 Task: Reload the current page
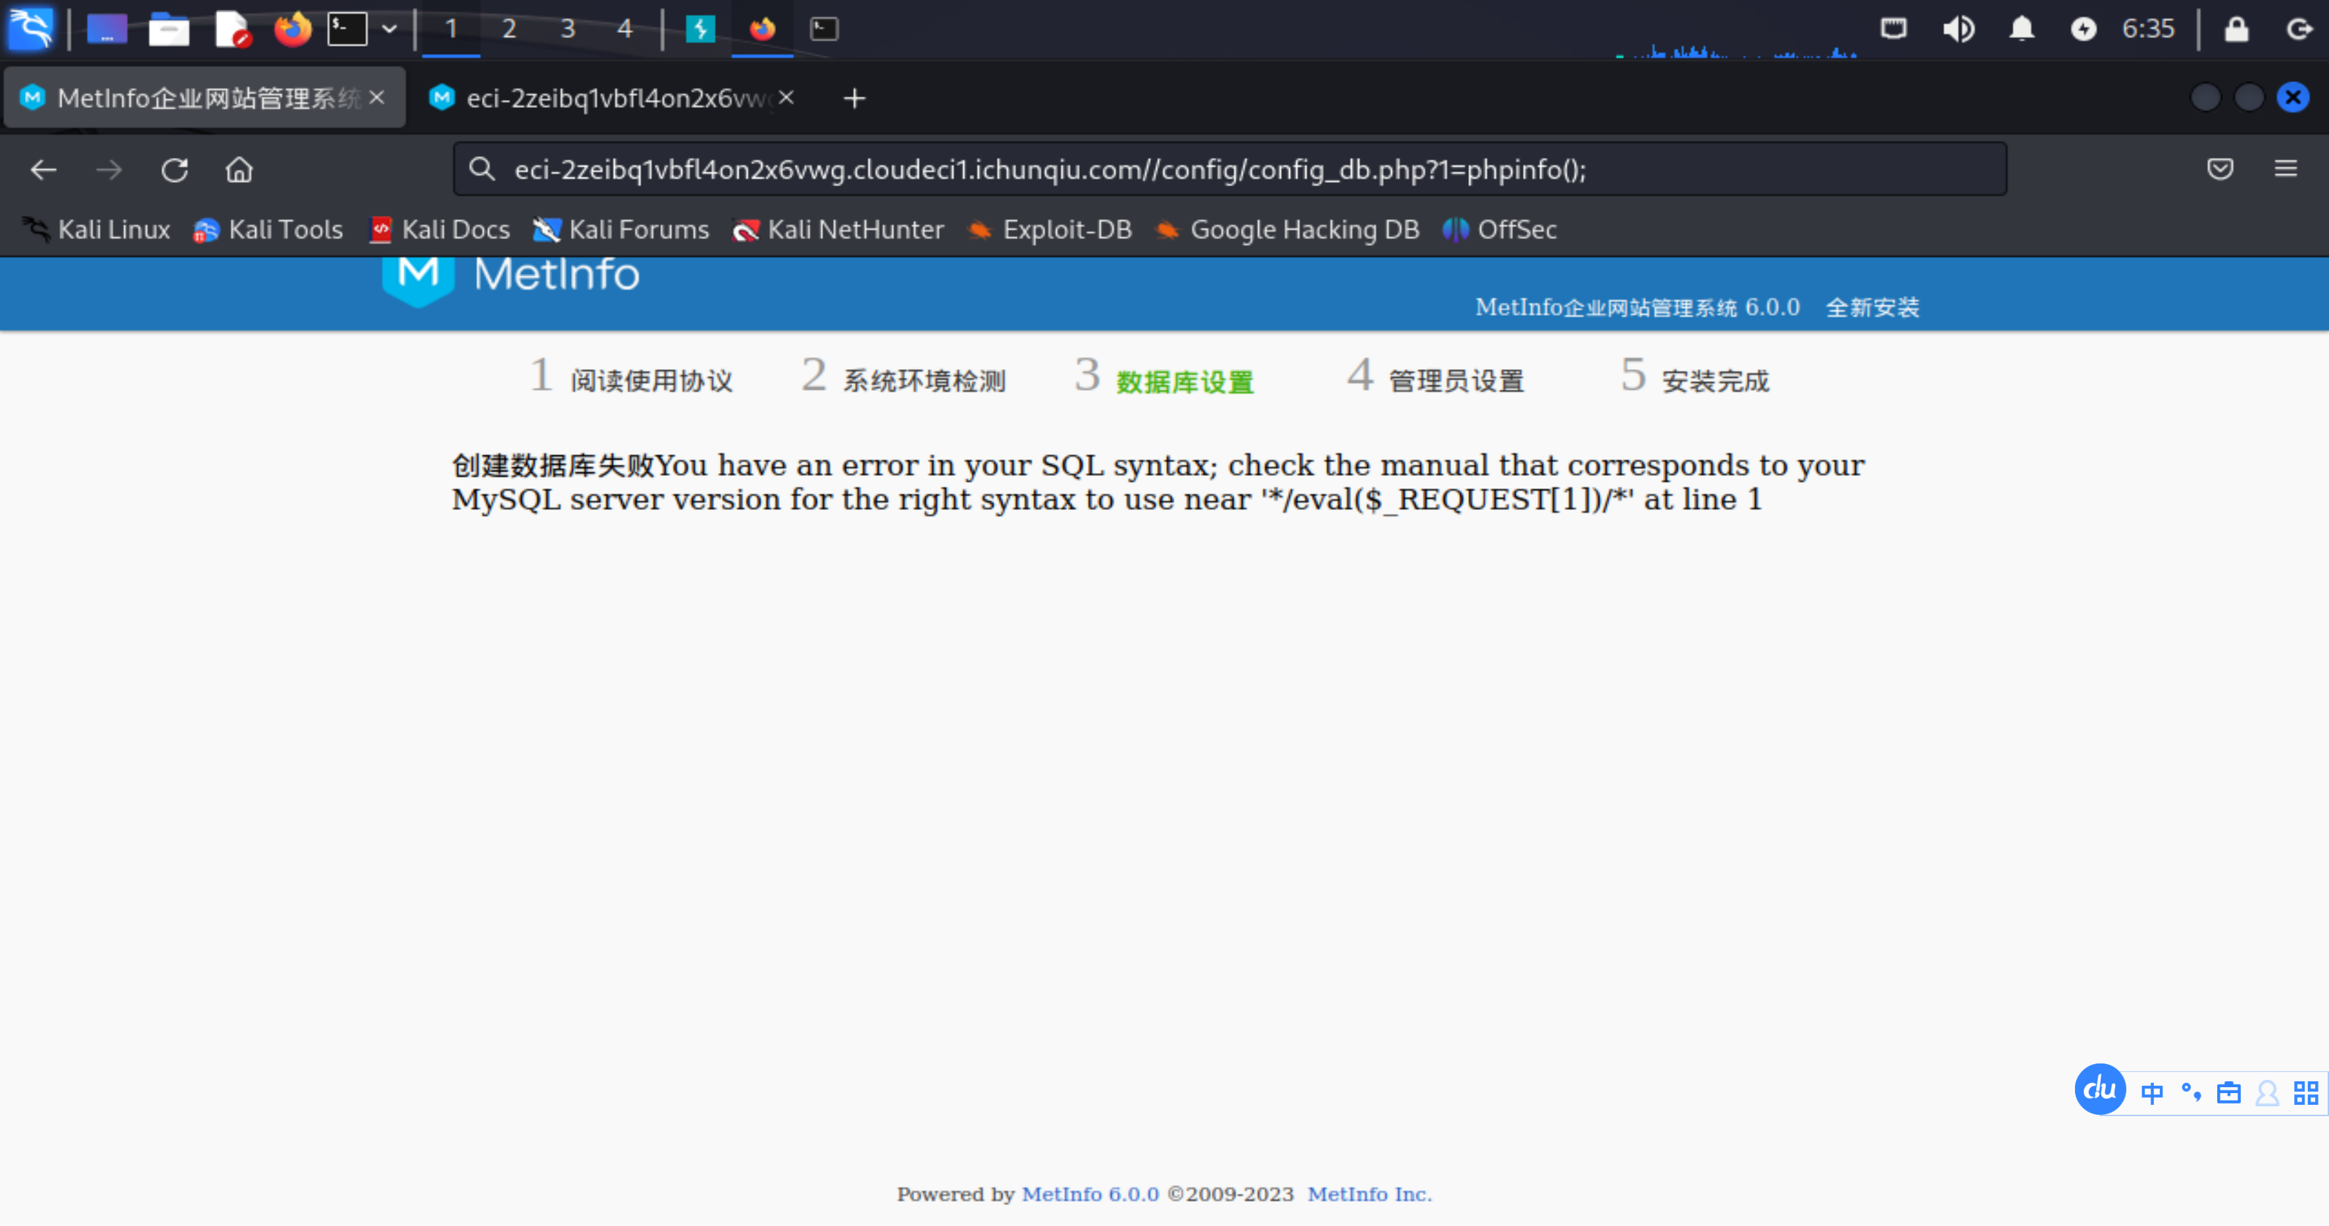tap(174, 170)
